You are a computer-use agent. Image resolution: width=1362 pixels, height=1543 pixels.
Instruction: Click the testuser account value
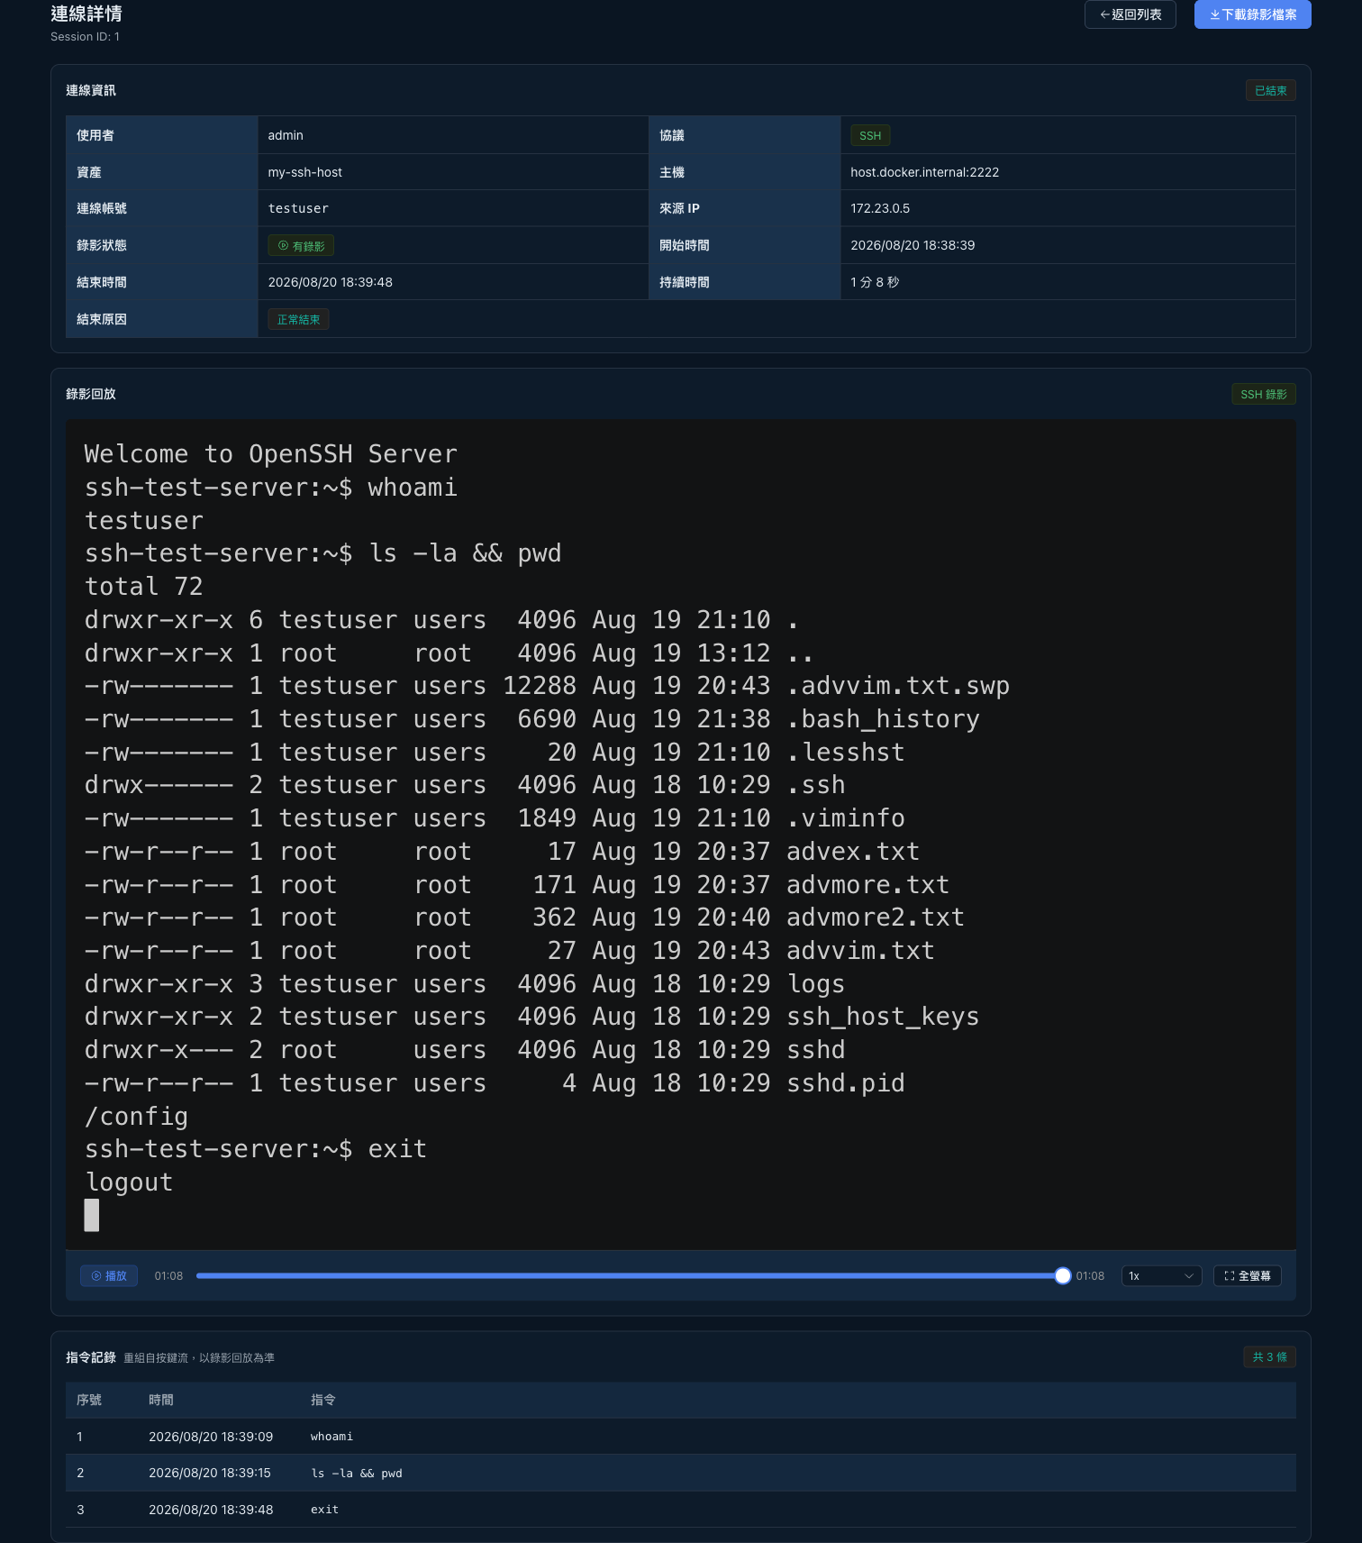point(298,208)
